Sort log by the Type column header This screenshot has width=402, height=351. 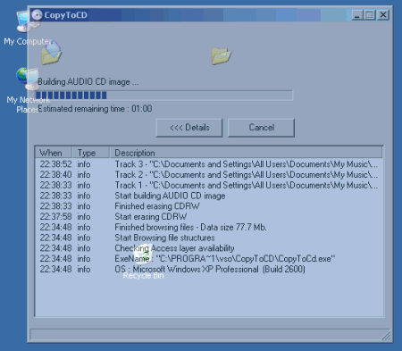tap(90, 153)
